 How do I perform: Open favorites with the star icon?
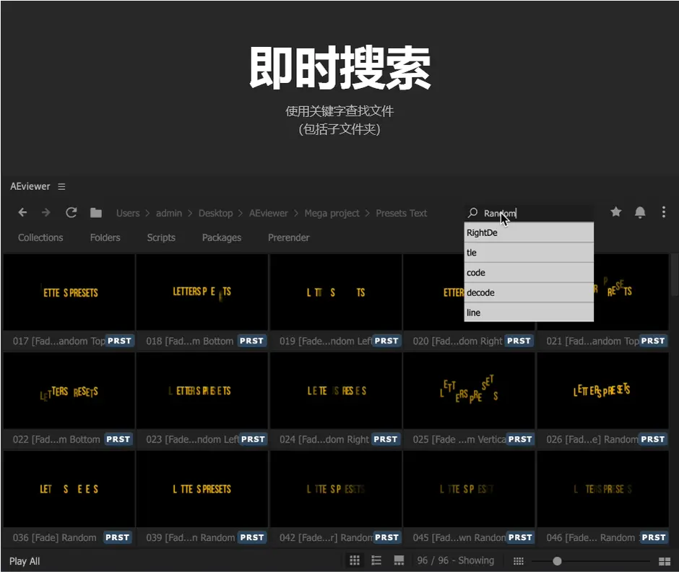[615, 212]
